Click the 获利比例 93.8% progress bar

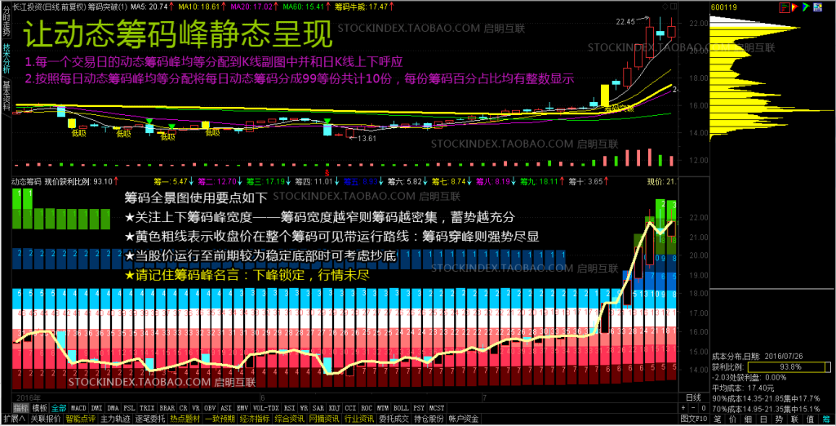click(x=789, y=366)
